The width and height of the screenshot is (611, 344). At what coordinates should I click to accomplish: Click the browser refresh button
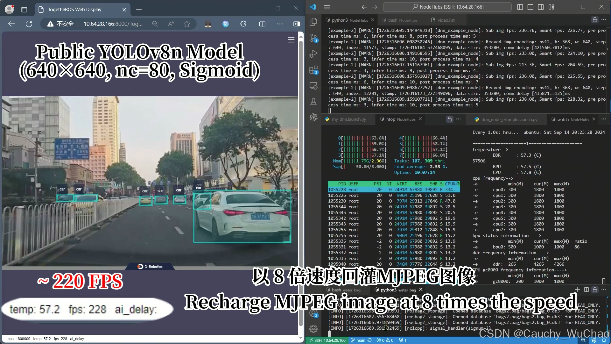(29, 24)
